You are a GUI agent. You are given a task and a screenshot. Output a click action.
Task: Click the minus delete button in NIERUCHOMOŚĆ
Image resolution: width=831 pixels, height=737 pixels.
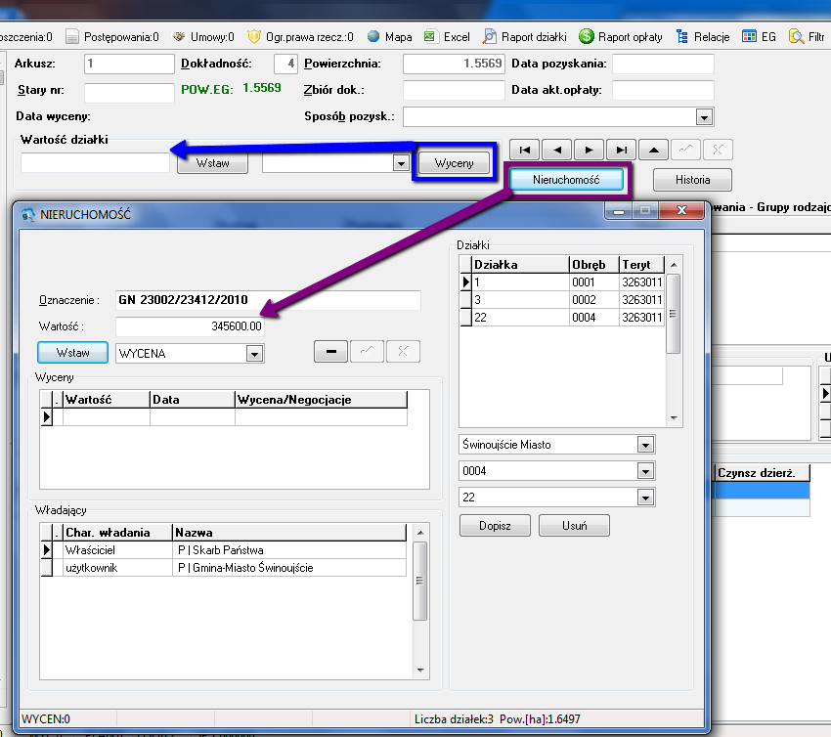(x=330, y=351)
